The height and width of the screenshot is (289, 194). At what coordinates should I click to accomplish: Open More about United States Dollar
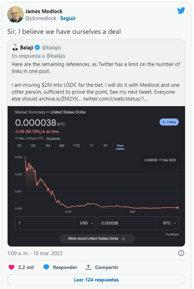(x=97, y=239)
